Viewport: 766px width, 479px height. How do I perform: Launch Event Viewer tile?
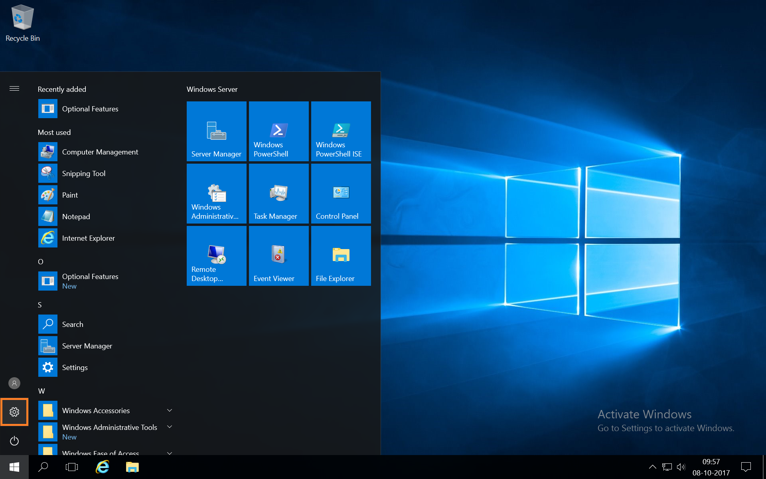point(278,255)
